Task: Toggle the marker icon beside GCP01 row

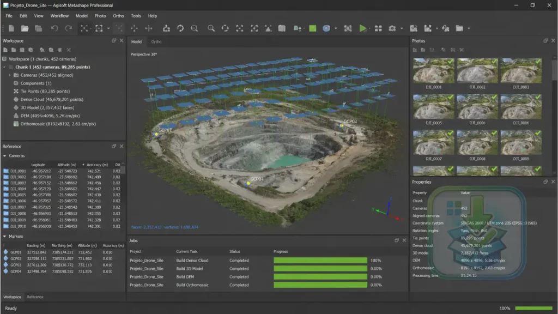Action: click(5, 252)
